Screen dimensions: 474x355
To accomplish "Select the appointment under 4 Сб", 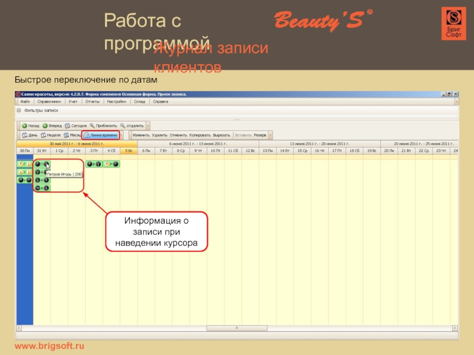I will tap(111, 164).
